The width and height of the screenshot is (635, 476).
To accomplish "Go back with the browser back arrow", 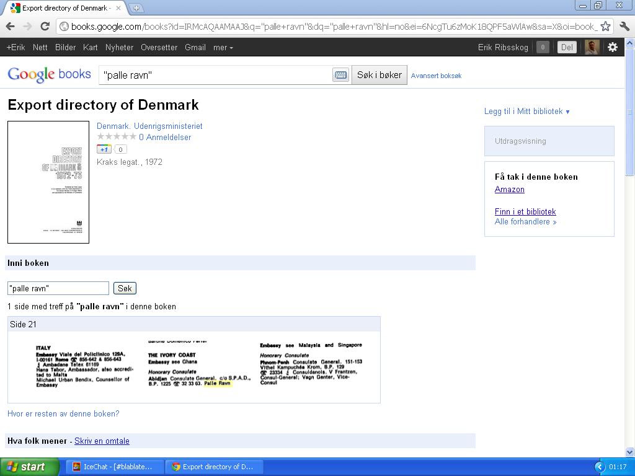I will [x=11, y=27].
